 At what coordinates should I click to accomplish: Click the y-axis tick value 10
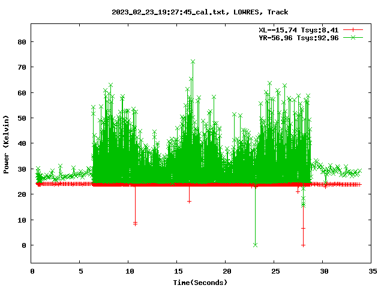coord(22,220)
